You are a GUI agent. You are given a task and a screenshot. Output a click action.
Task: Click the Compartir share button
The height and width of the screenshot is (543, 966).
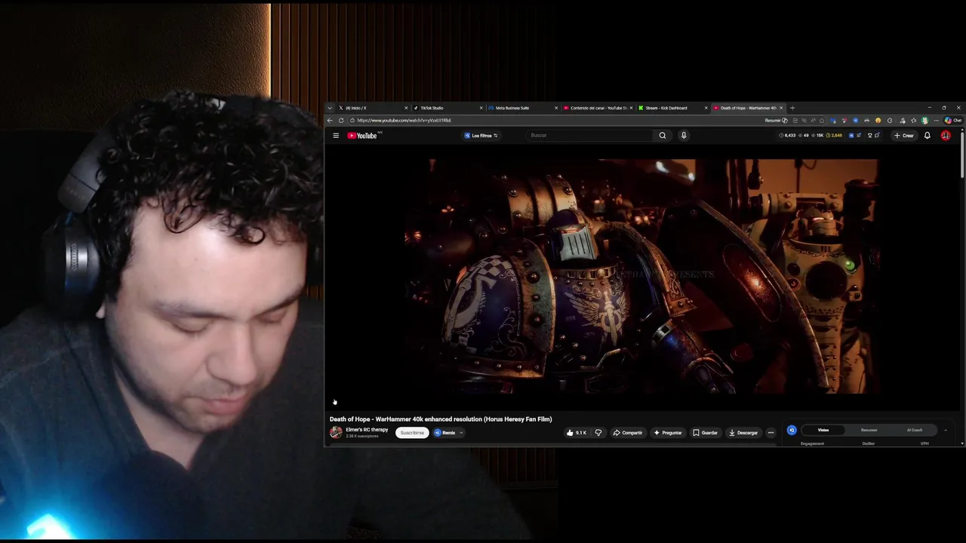(628, 433)
